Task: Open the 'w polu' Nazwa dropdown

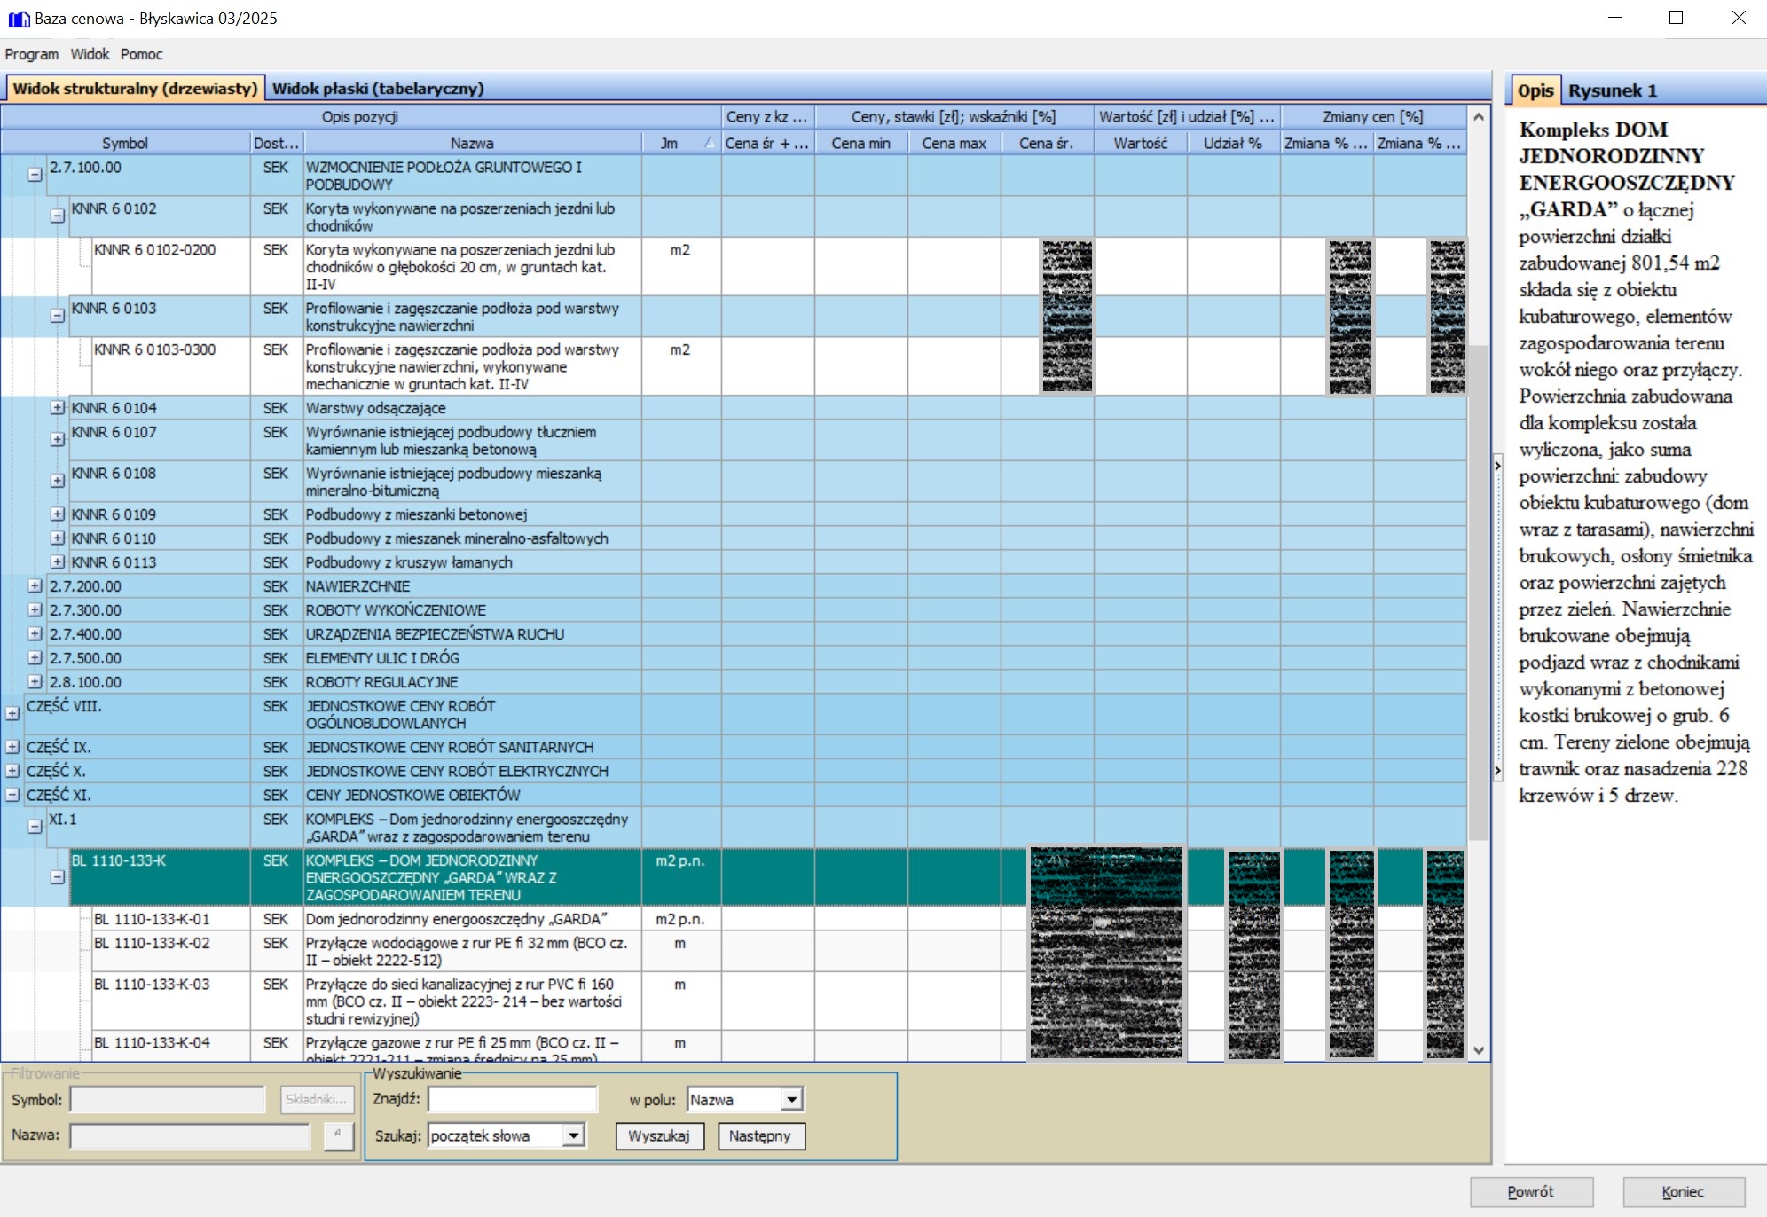Action: point(792,1100)
